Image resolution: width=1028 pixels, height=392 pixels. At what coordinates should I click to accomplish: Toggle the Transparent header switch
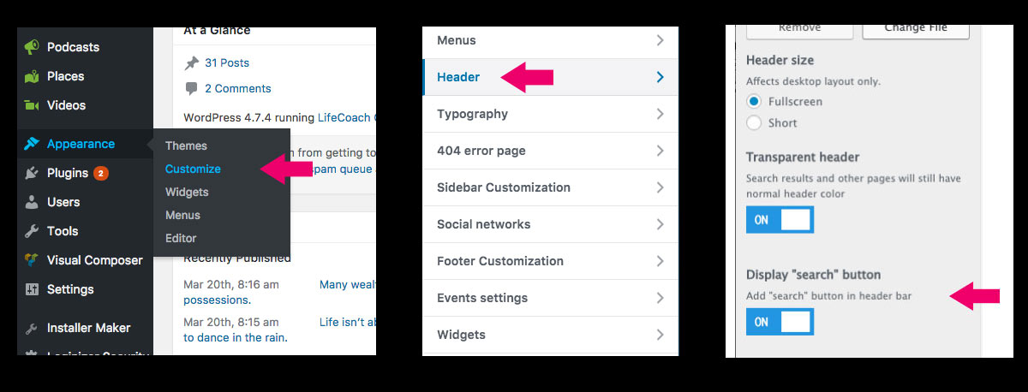coord(780,220)
